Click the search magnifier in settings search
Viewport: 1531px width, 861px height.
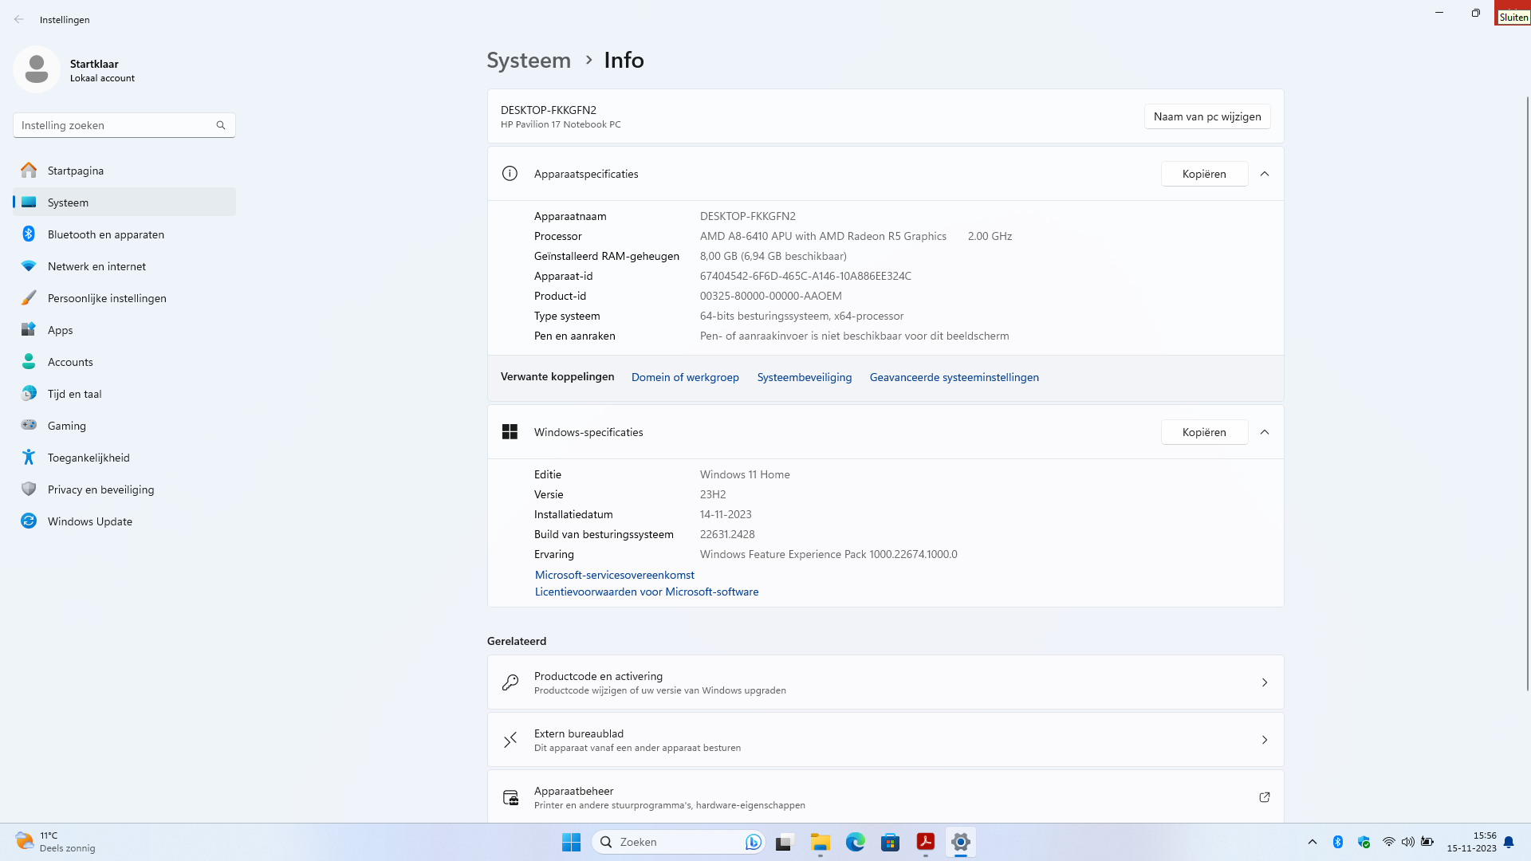221,125
